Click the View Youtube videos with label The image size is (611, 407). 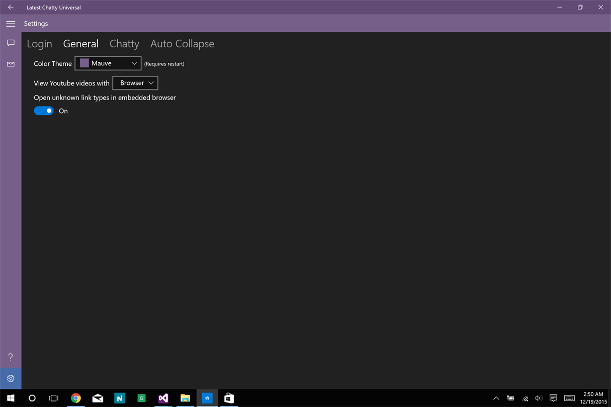(71, 83)
